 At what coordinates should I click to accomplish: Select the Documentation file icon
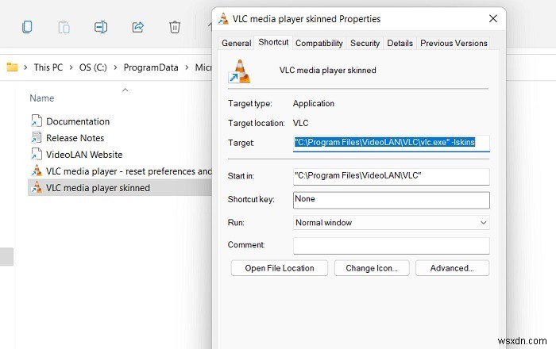point(36,121)
